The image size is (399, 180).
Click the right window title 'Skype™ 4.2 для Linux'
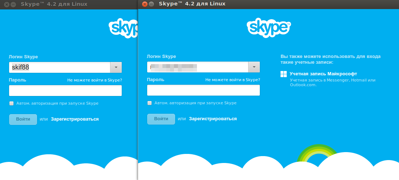click(x=192, y=4)
